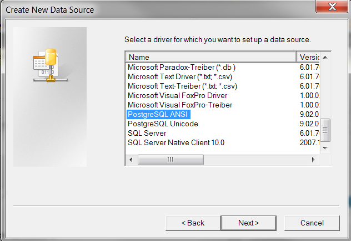Viewport: 351px width, 241px height.
Task: Click the < Back button
Action: 193,223
